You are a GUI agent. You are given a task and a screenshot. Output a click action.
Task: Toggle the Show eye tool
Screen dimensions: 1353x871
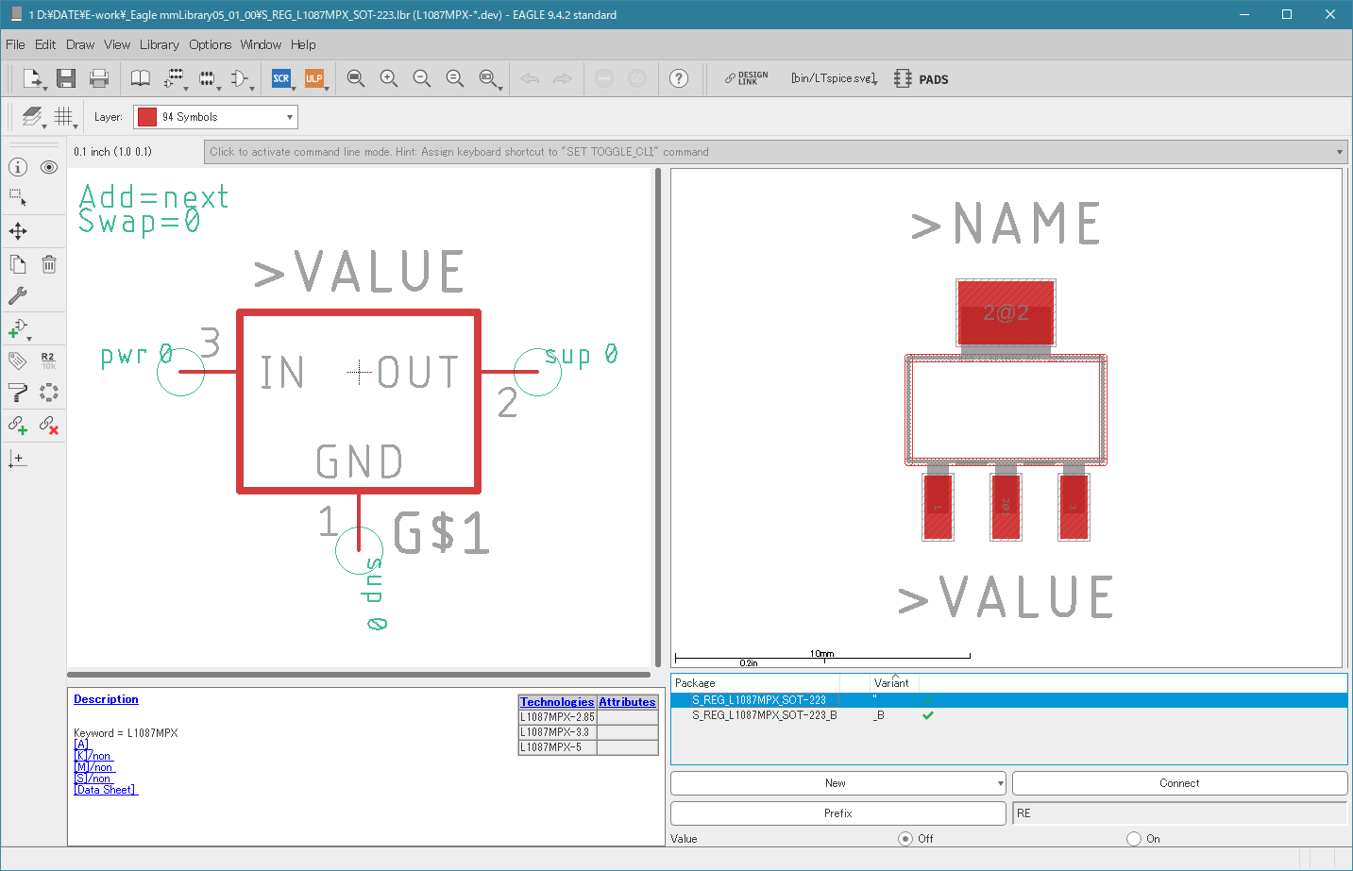tap(49, 167)
